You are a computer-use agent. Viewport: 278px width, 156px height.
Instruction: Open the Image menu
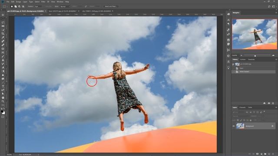tap(18, 2)
